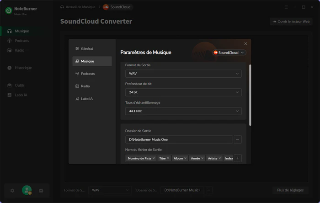Add a new filename tag with plus
The width and height of the screenshot is (320, 203).
pos(238,158)
